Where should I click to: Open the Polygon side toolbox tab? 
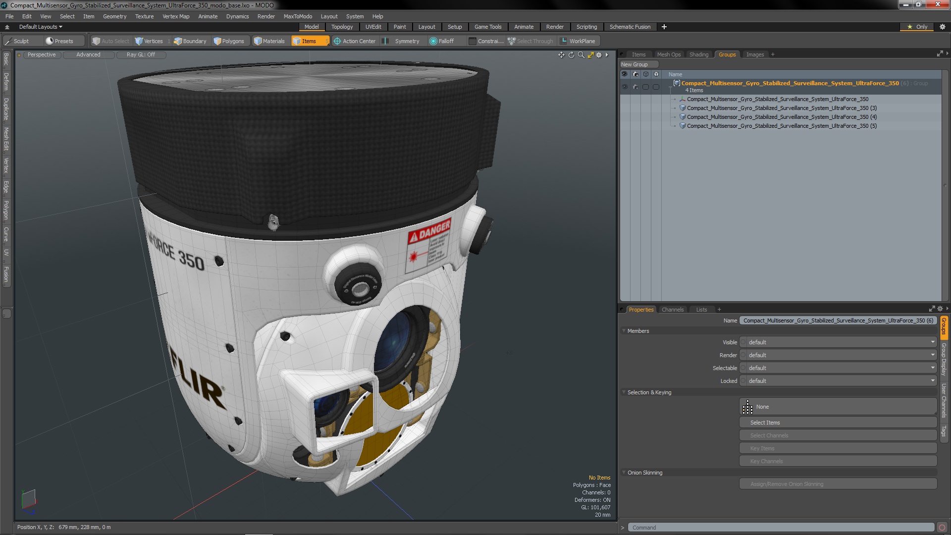[6, 211]
